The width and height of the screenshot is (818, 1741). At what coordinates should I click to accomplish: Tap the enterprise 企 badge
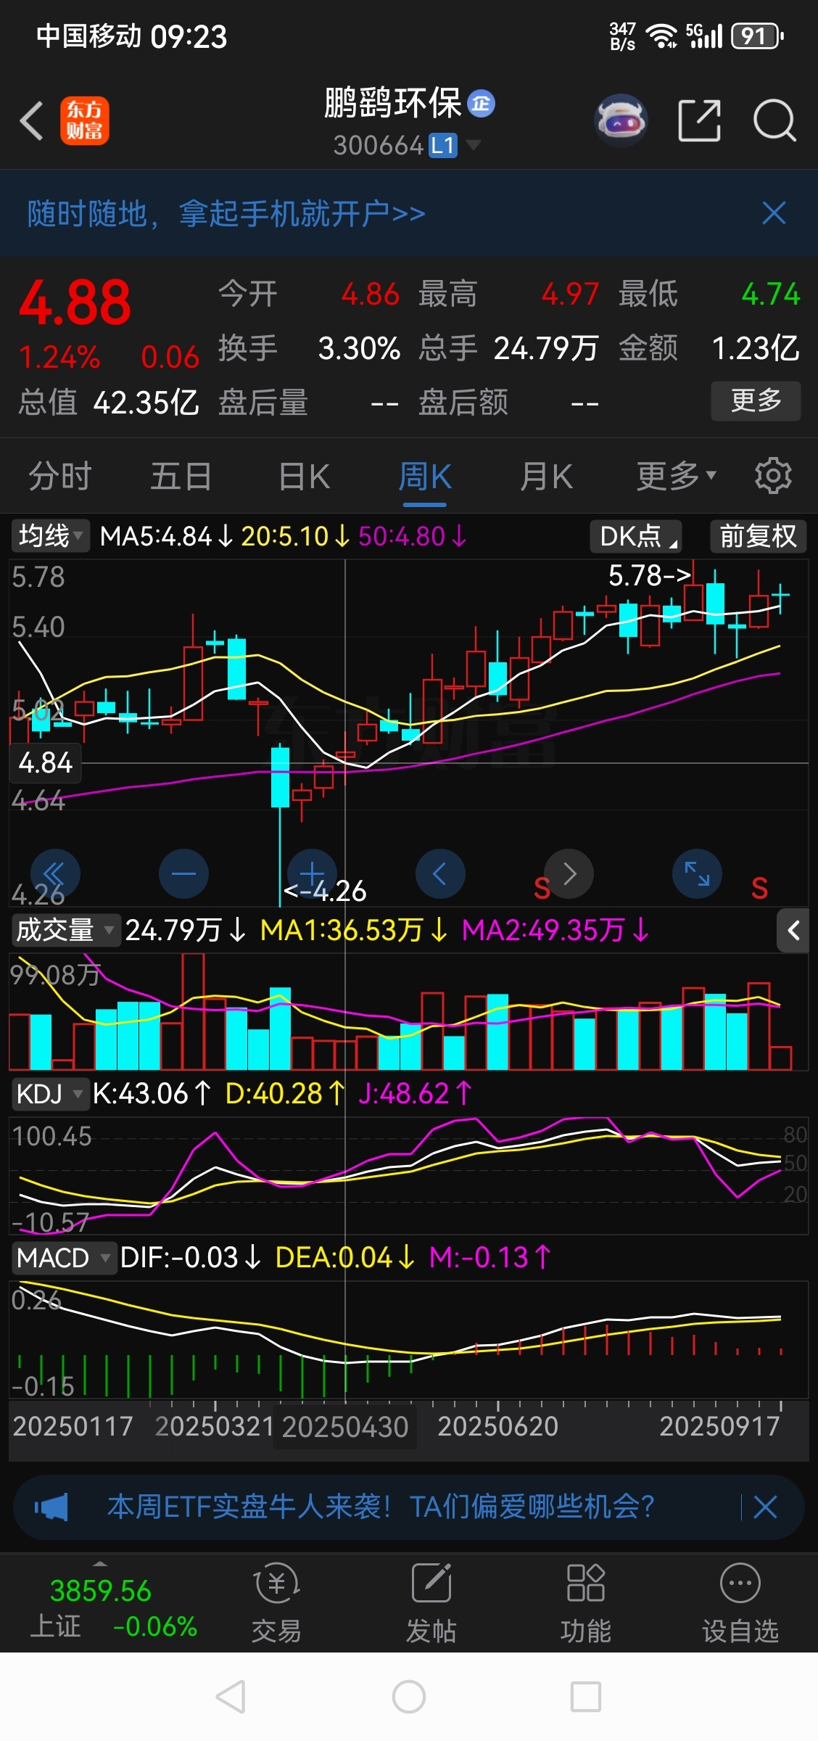pyautogui.click(x=481, y=104)
